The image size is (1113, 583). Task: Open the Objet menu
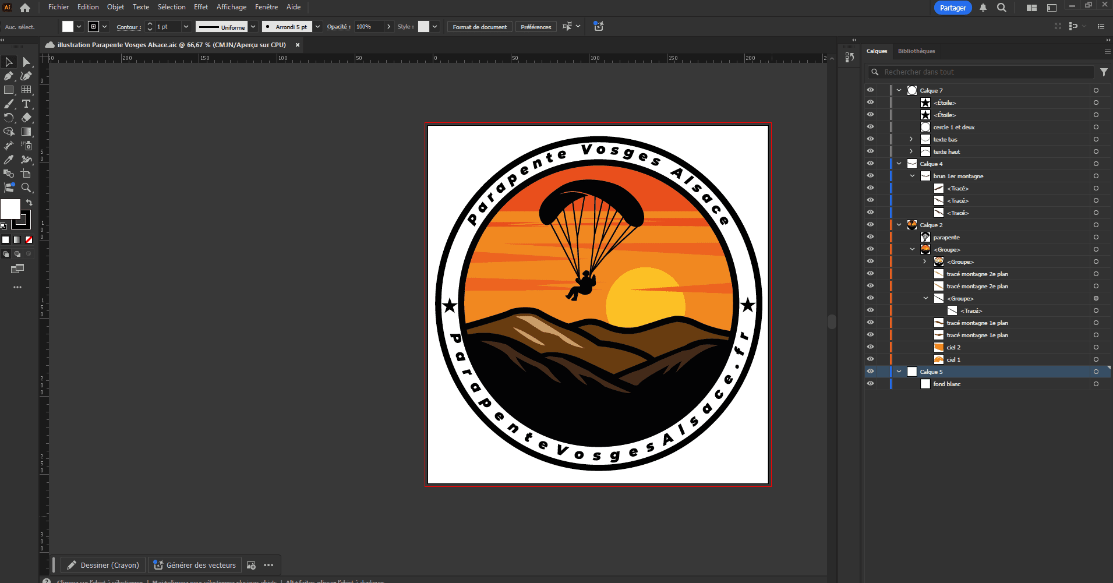(115, 7)
